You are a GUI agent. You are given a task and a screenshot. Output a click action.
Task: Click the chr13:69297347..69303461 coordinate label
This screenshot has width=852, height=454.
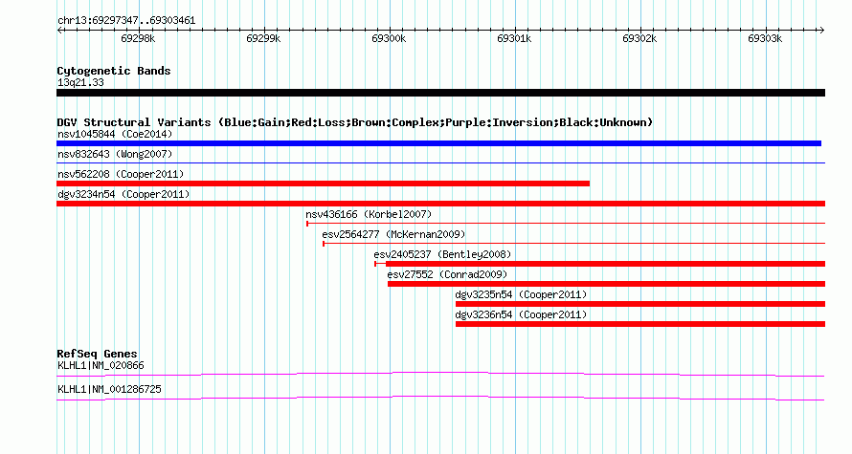click(126, 21)
